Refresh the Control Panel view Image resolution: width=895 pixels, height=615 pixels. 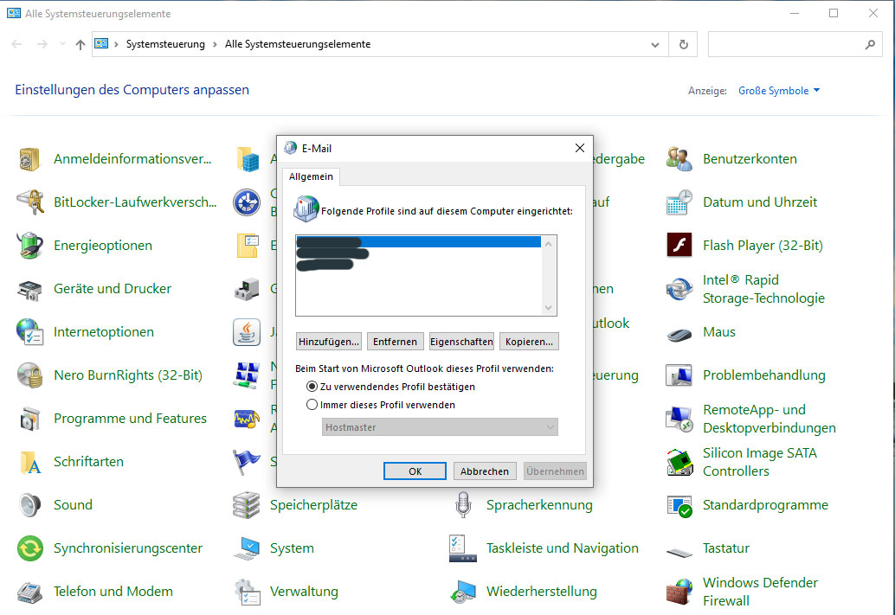tap(683, 44)
